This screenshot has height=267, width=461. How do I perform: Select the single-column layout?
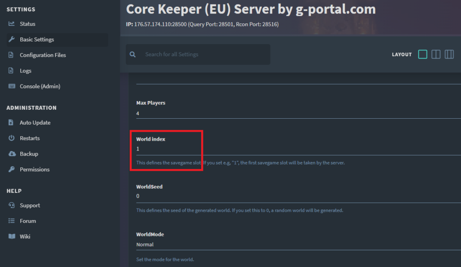click(422, 54)
